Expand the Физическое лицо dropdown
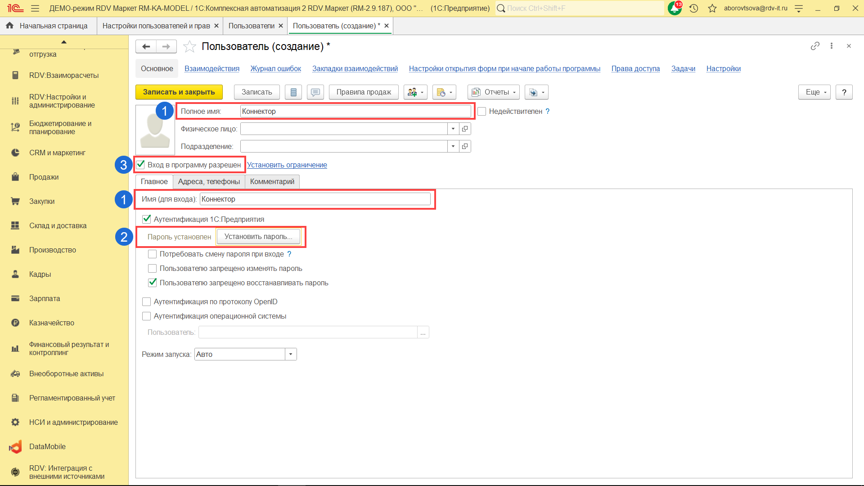The width and height of the screenshot is (864, 486). 453,129
